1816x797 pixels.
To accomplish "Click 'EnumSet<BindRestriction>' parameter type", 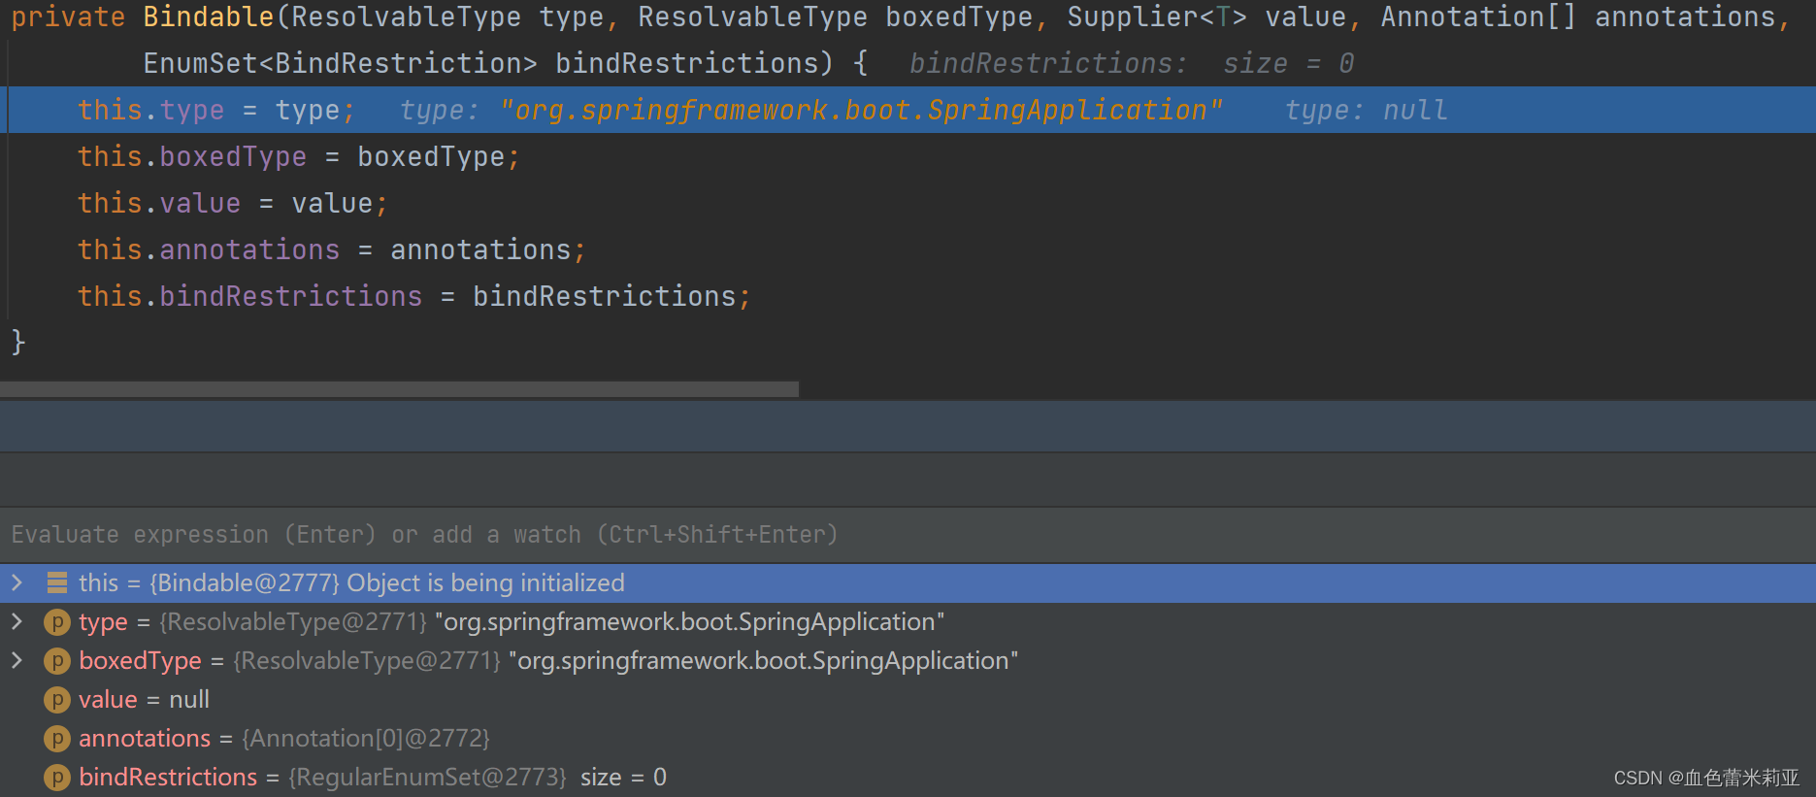I will tap(340, 63).
